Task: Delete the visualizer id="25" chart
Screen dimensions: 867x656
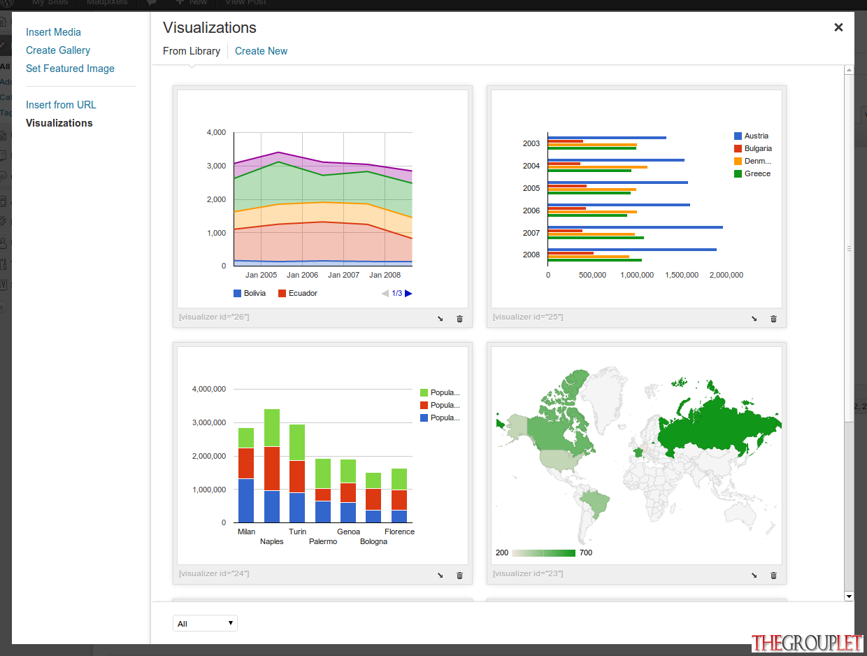Action: pyautogui.click(x=773, y=319)
